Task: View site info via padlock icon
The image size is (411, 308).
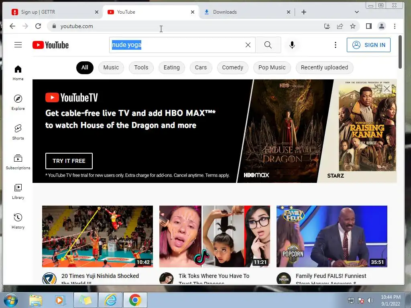Action: click(x=54, y=26)
